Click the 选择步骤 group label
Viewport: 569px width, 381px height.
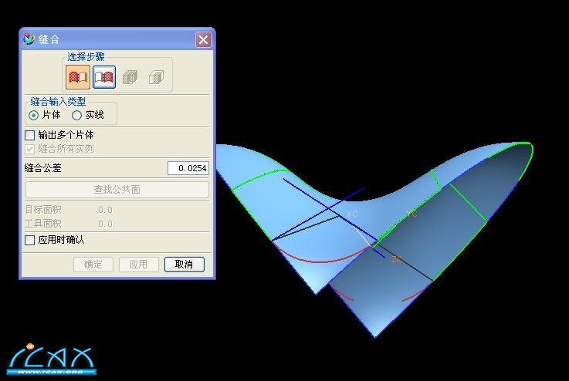86,57
